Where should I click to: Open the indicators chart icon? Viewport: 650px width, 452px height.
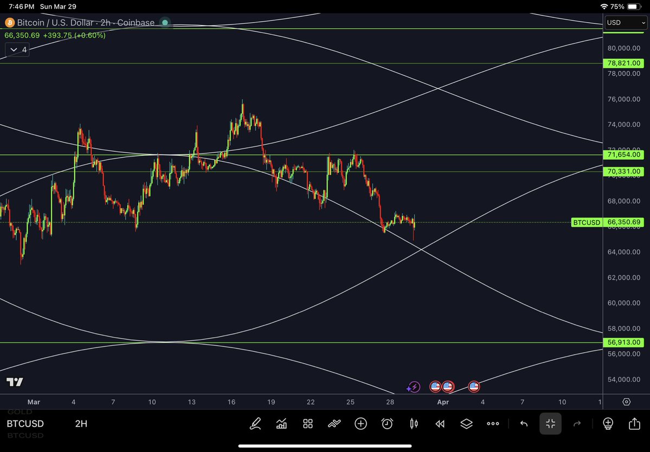click(x=281, y=423)
